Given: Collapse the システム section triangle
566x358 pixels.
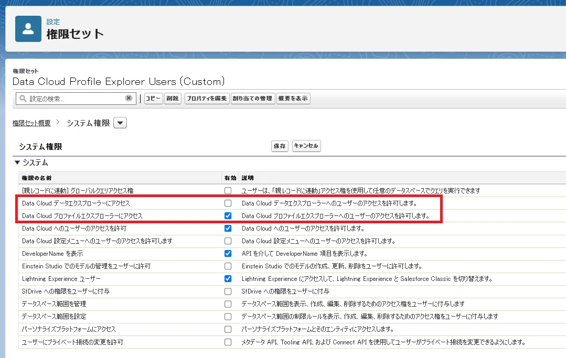Looking at the screenshot, I should pyautogui.click(x=17, y=162).
